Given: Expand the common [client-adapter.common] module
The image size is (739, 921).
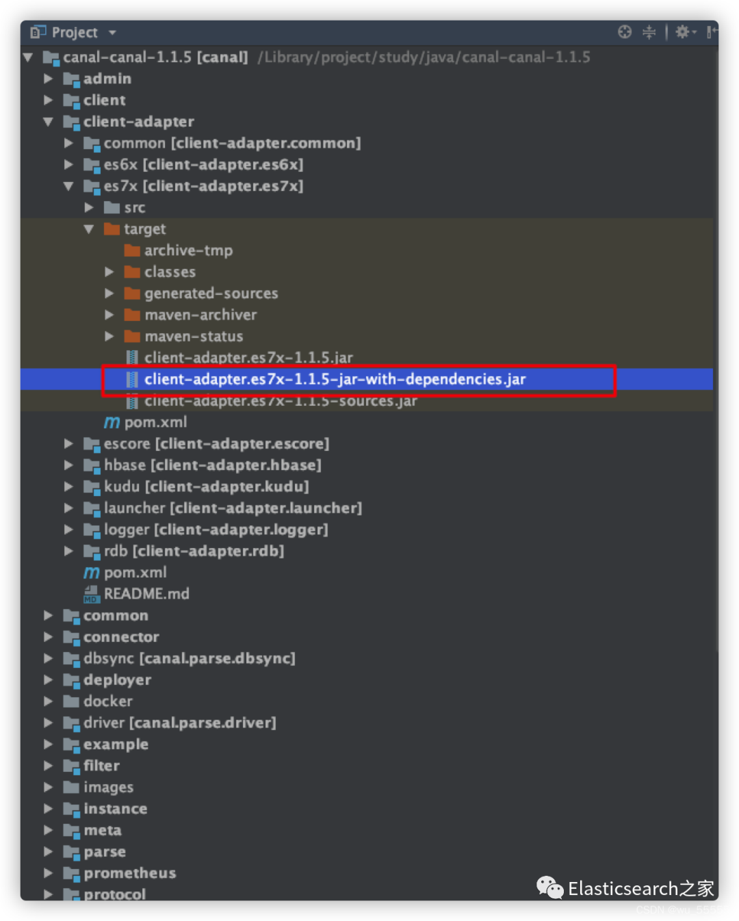Looking at the screenshot, I should pyautogui.click(x=68, y=143).
